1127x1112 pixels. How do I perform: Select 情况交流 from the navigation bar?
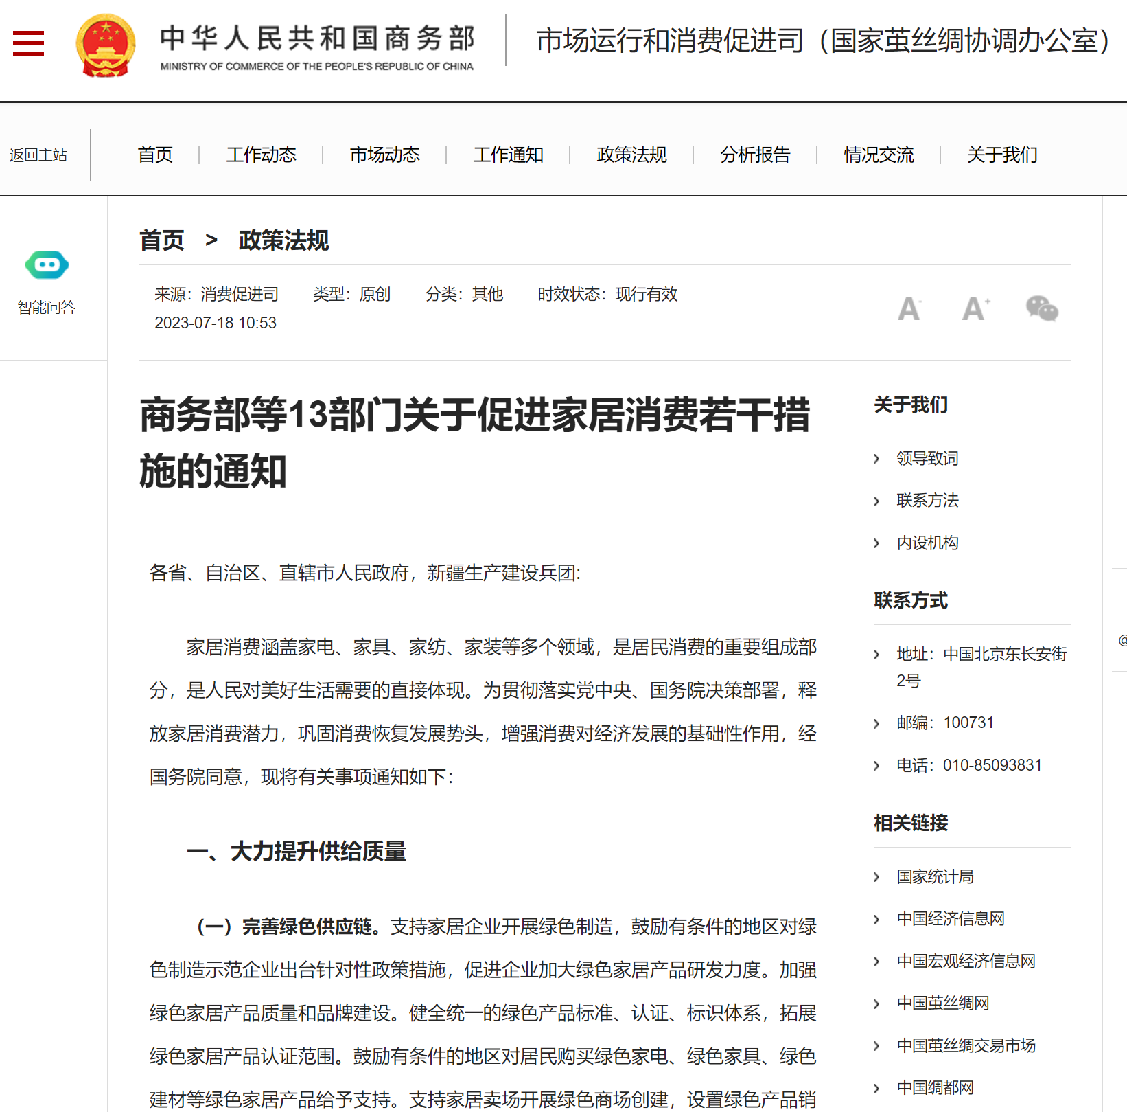tap(879, 155)
